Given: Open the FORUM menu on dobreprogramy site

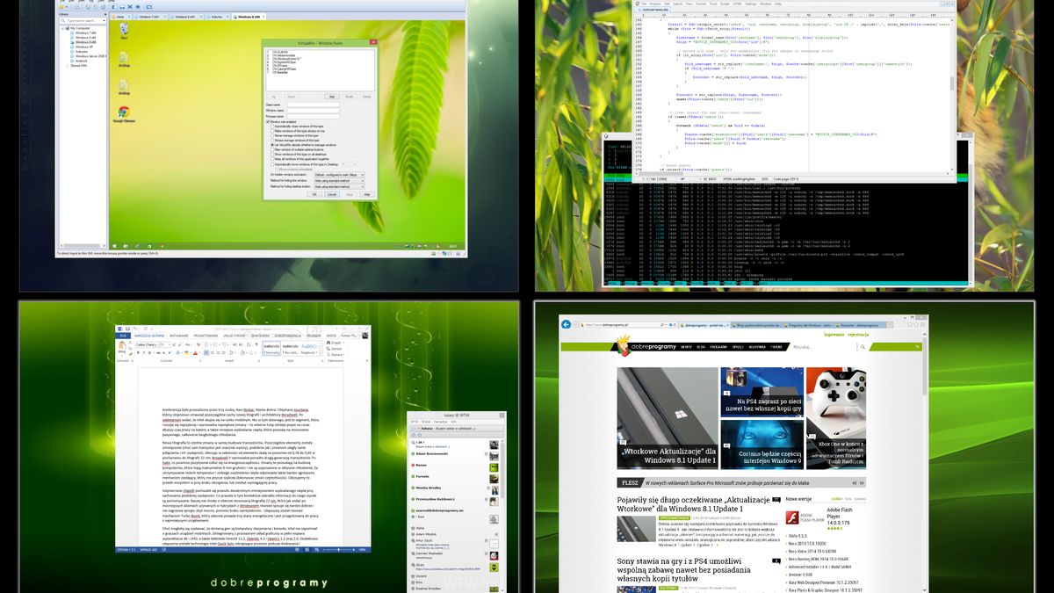Looking at the screenshot, I should point(776,347).
